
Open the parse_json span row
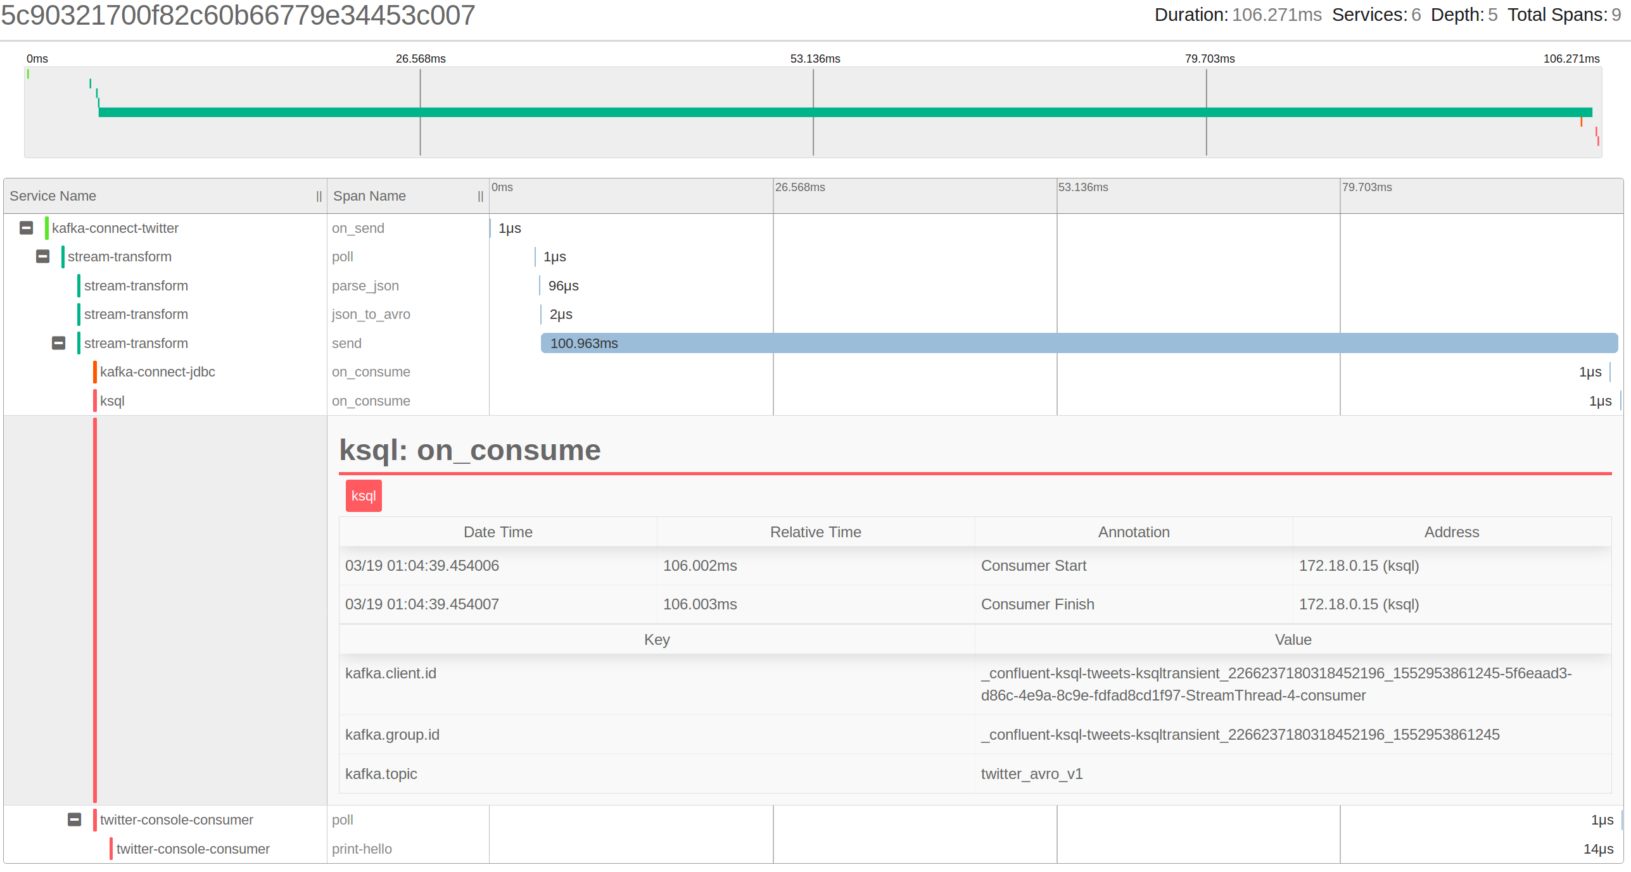tap(365, 285)
